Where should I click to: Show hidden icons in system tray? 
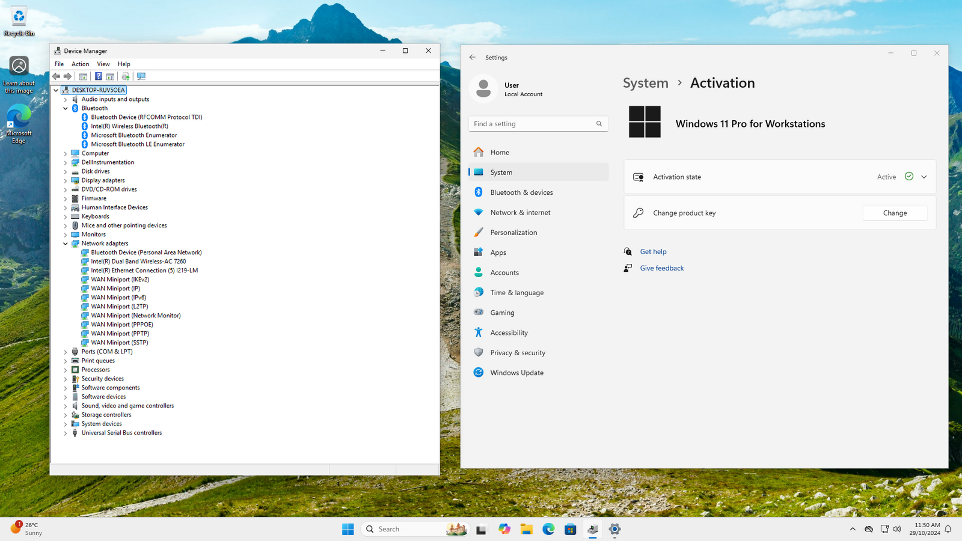[x=853, y=529]
